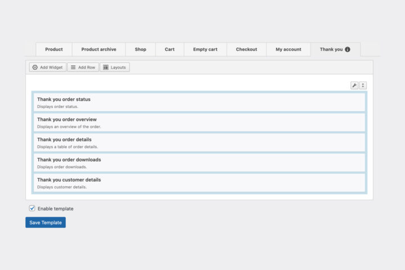This screenshot has height=270, width=405.
Task: Open the Layouts button
Action: click(x=115, y=67)
